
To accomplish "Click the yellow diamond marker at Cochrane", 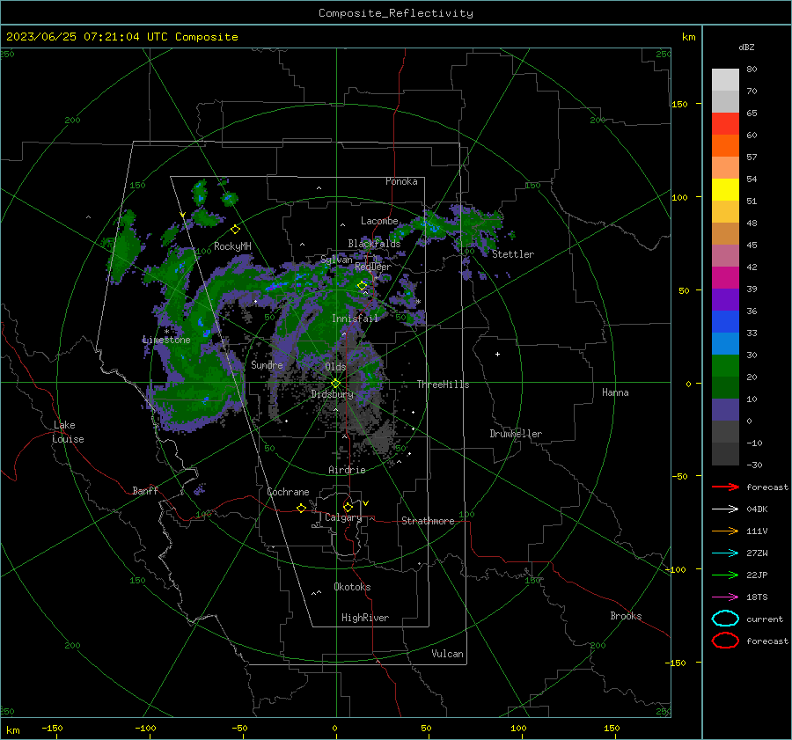I will tap(301, 508).
